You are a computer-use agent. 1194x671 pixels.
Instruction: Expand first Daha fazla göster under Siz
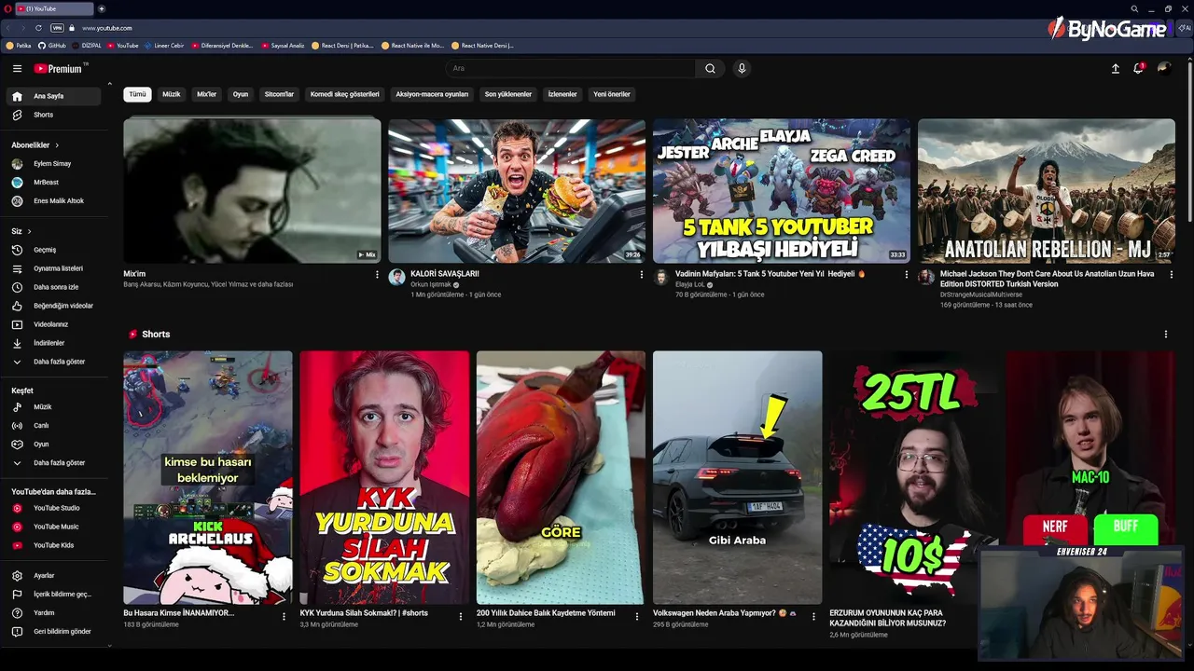pyautogui.click(x=53, y=362)
